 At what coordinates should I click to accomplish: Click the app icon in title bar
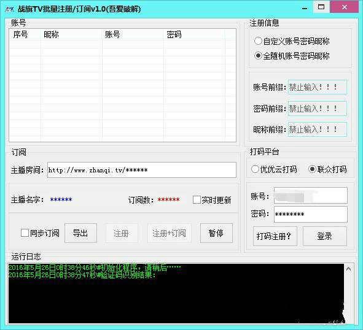9,9
